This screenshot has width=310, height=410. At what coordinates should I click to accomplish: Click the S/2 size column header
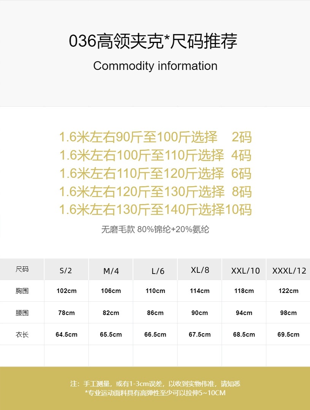[66, 271]
